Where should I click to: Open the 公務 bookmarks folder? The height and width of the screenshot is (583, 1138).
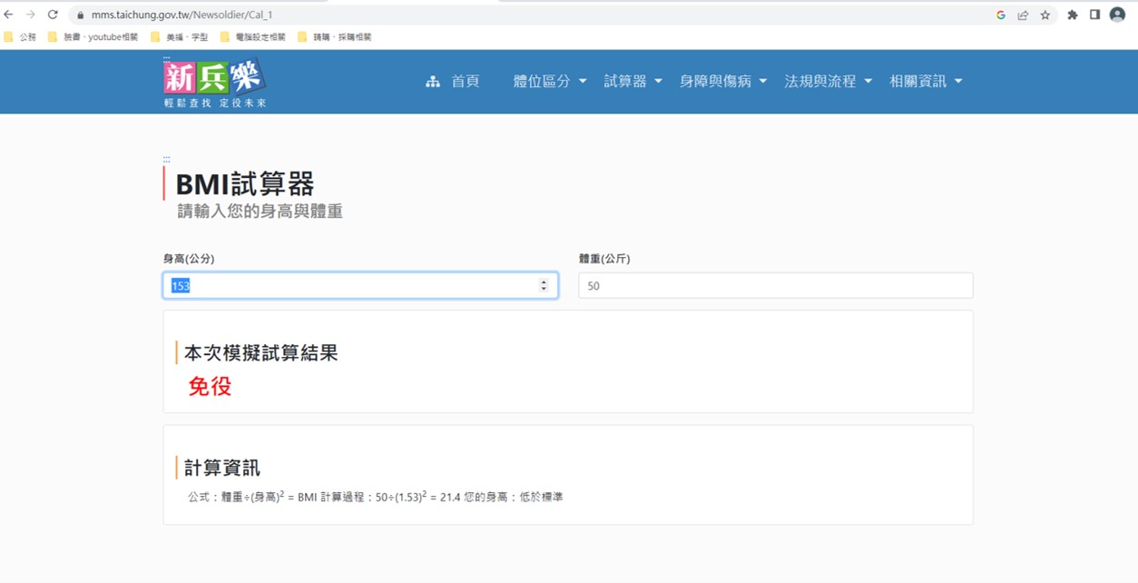pyautogui.click(x=21, y=37)
